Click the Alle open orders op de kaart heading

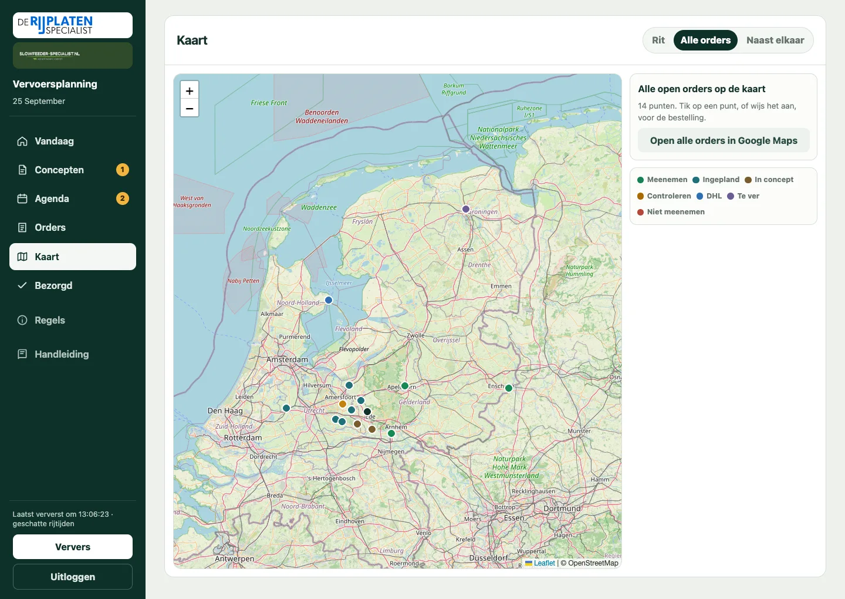(x=702, y=89)
